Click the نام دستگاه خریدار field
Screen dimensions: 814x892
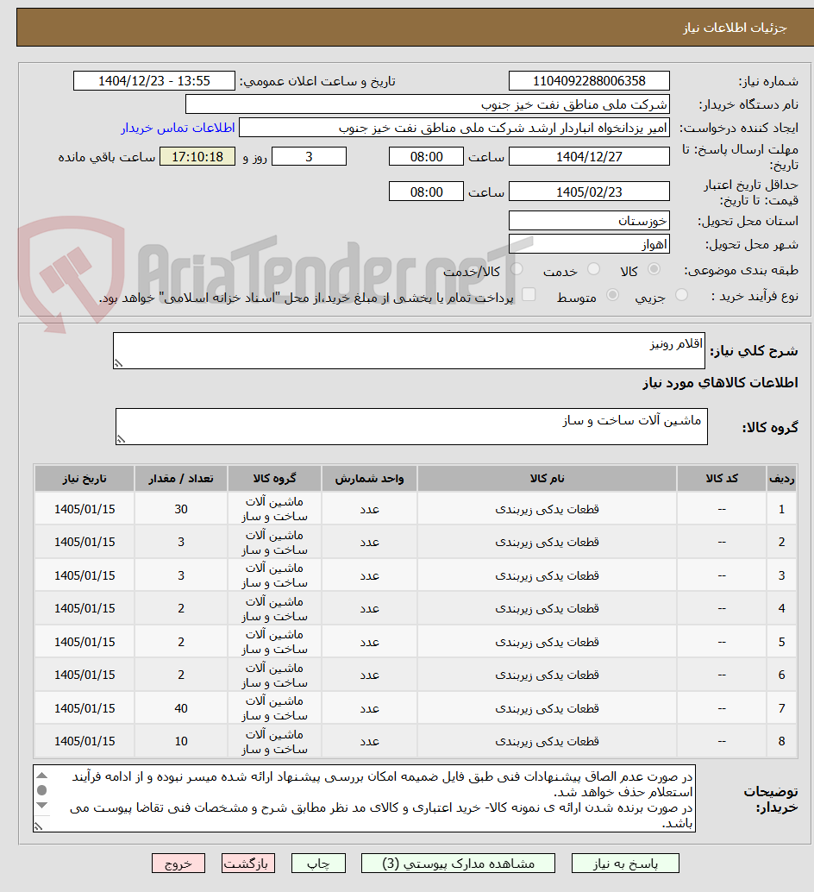tap(428, 104)
